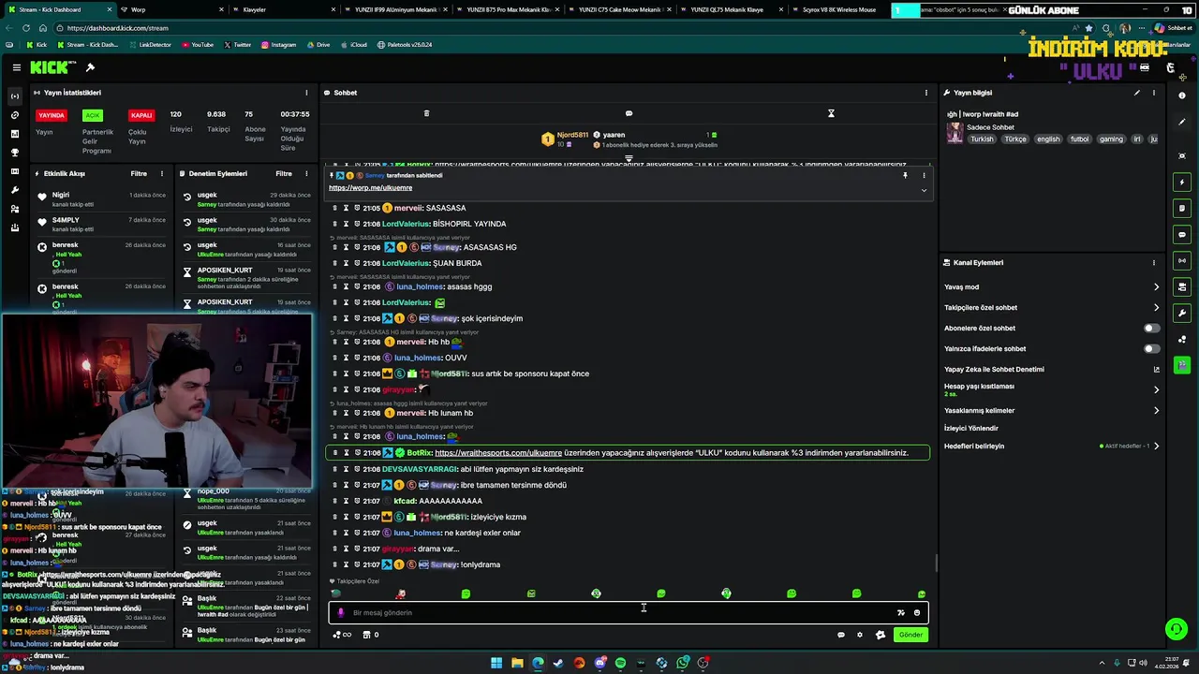Click the green support bubble icon

(1176, 628)
